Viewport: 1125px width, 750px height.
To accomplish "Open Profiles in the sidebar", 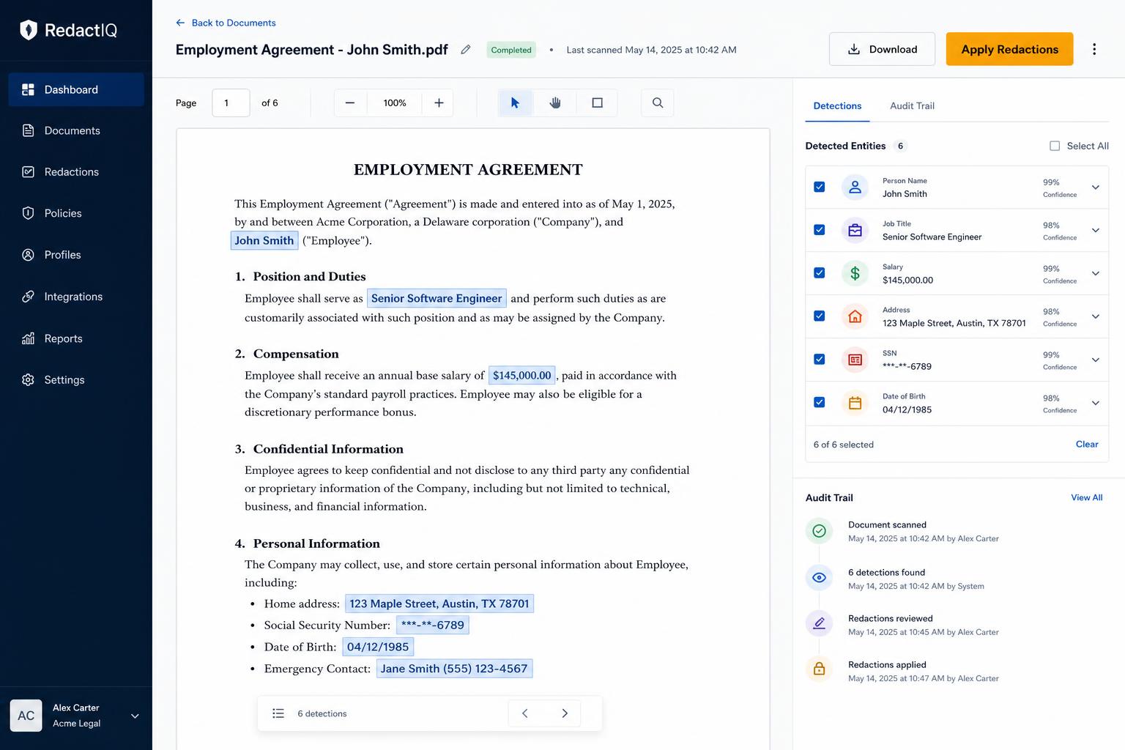I will click(76, 255).
